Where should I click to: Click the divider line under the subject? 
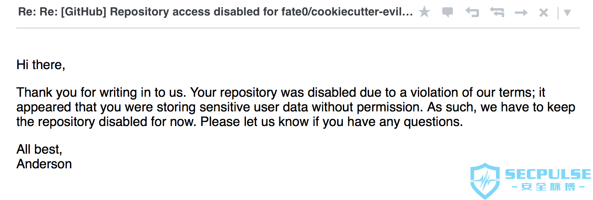click(x=298, y=28)
